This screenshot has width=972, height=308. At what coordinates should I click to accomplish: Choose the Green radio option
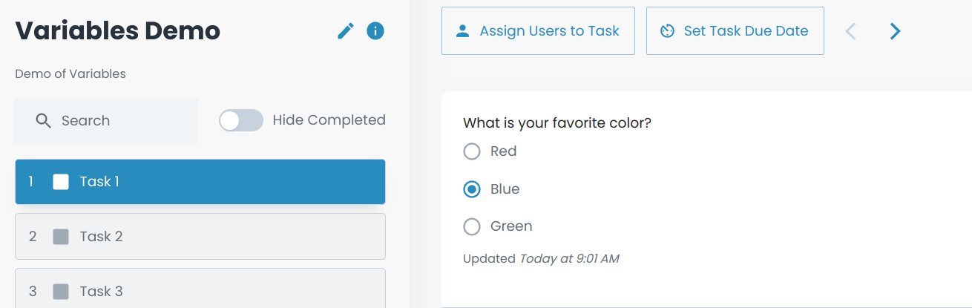coord(472,226)
